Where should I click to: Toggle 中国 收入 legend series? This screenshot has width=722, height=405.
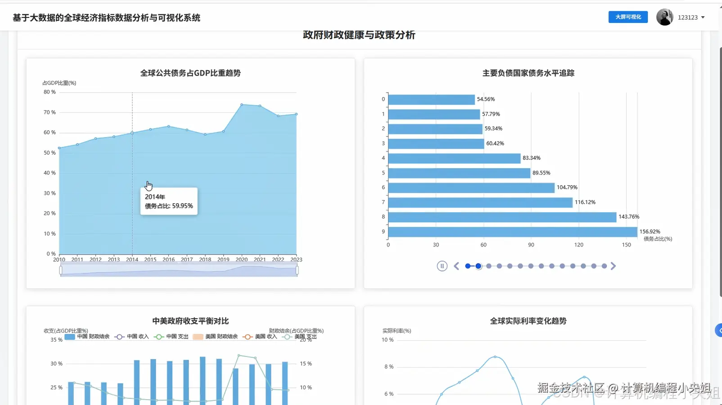[x=131, y=336]
